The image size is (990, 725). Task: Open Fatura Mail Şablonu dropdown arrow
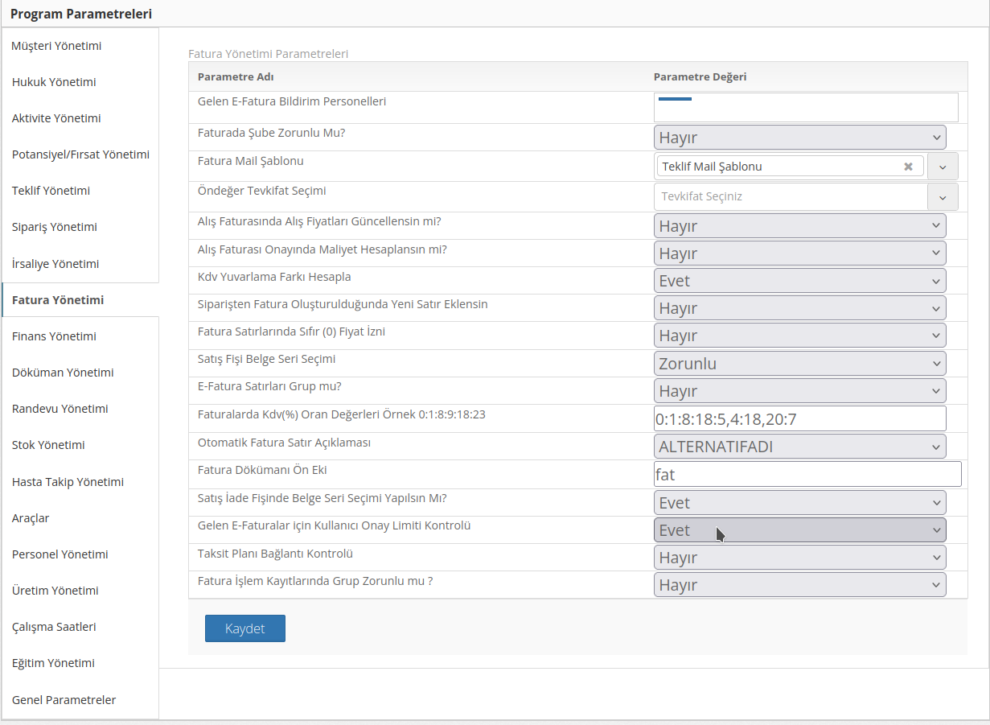point(943,167)
